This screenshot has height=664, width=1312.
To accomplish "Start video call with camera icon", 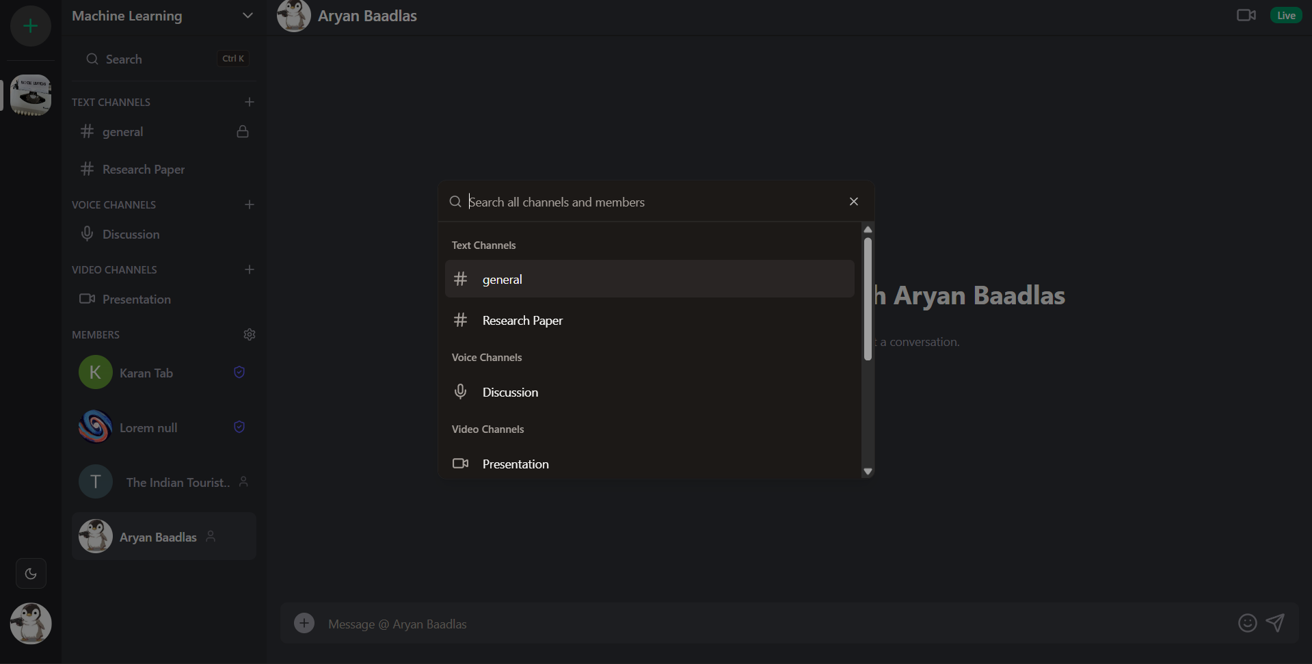I will coord(1246,15).
